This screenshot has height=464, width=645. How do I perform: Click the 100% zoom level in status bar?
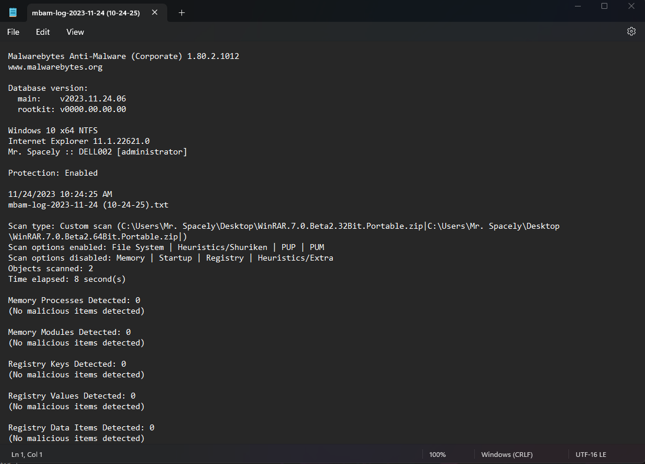pos(437,455)
